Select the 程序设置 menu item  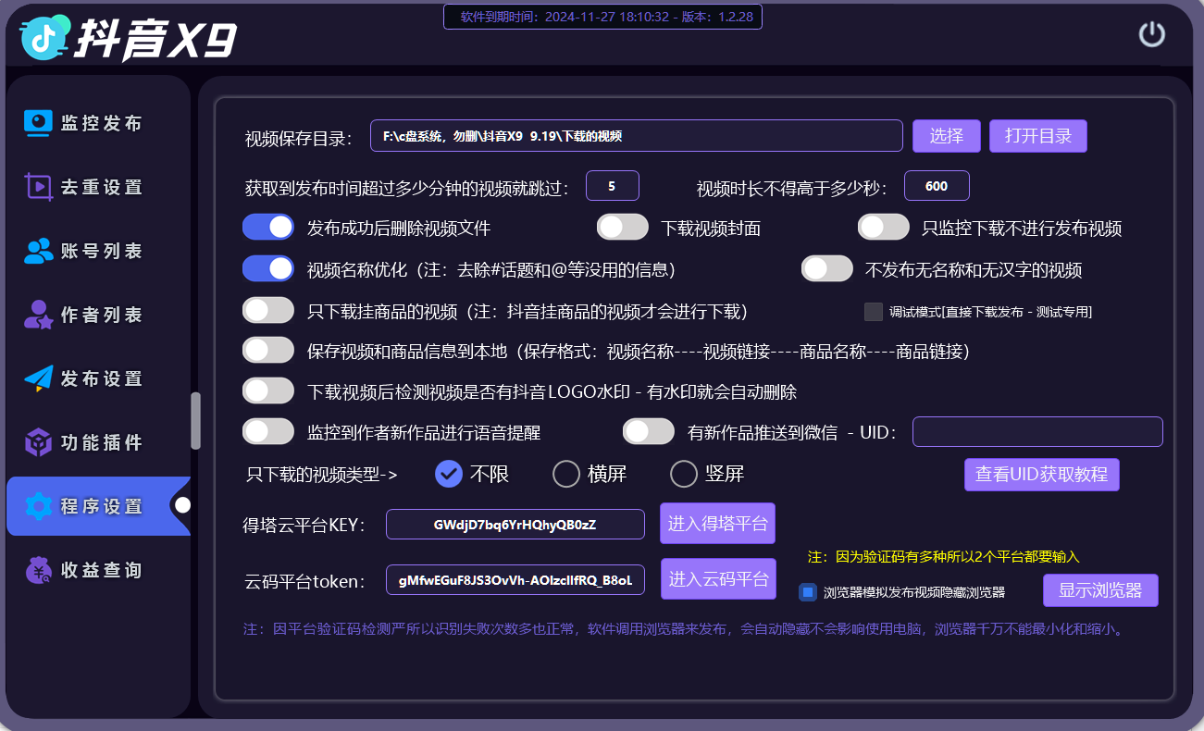[x=98, y=506]
